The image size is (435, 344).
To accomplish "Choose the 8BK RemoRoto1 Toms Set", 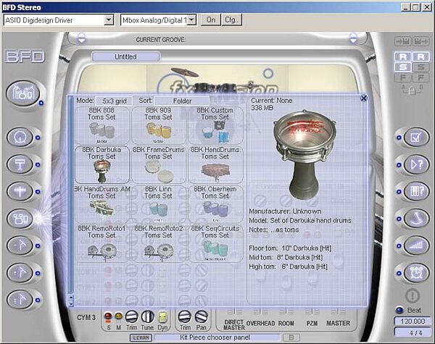I will (x=101, y=243).
